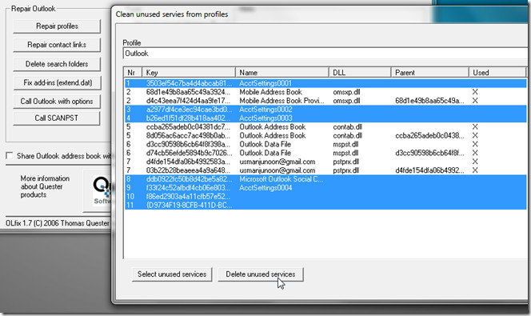Screen dimensions: 531x316
Task: Click parent cell d4fde154dfa06b4992...
Action: click(429, 170)
